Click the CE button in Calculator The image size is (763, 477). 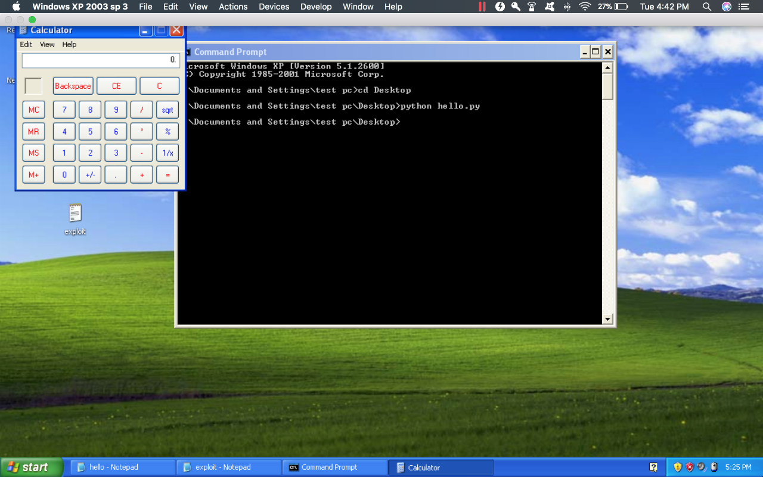[116, 86]
